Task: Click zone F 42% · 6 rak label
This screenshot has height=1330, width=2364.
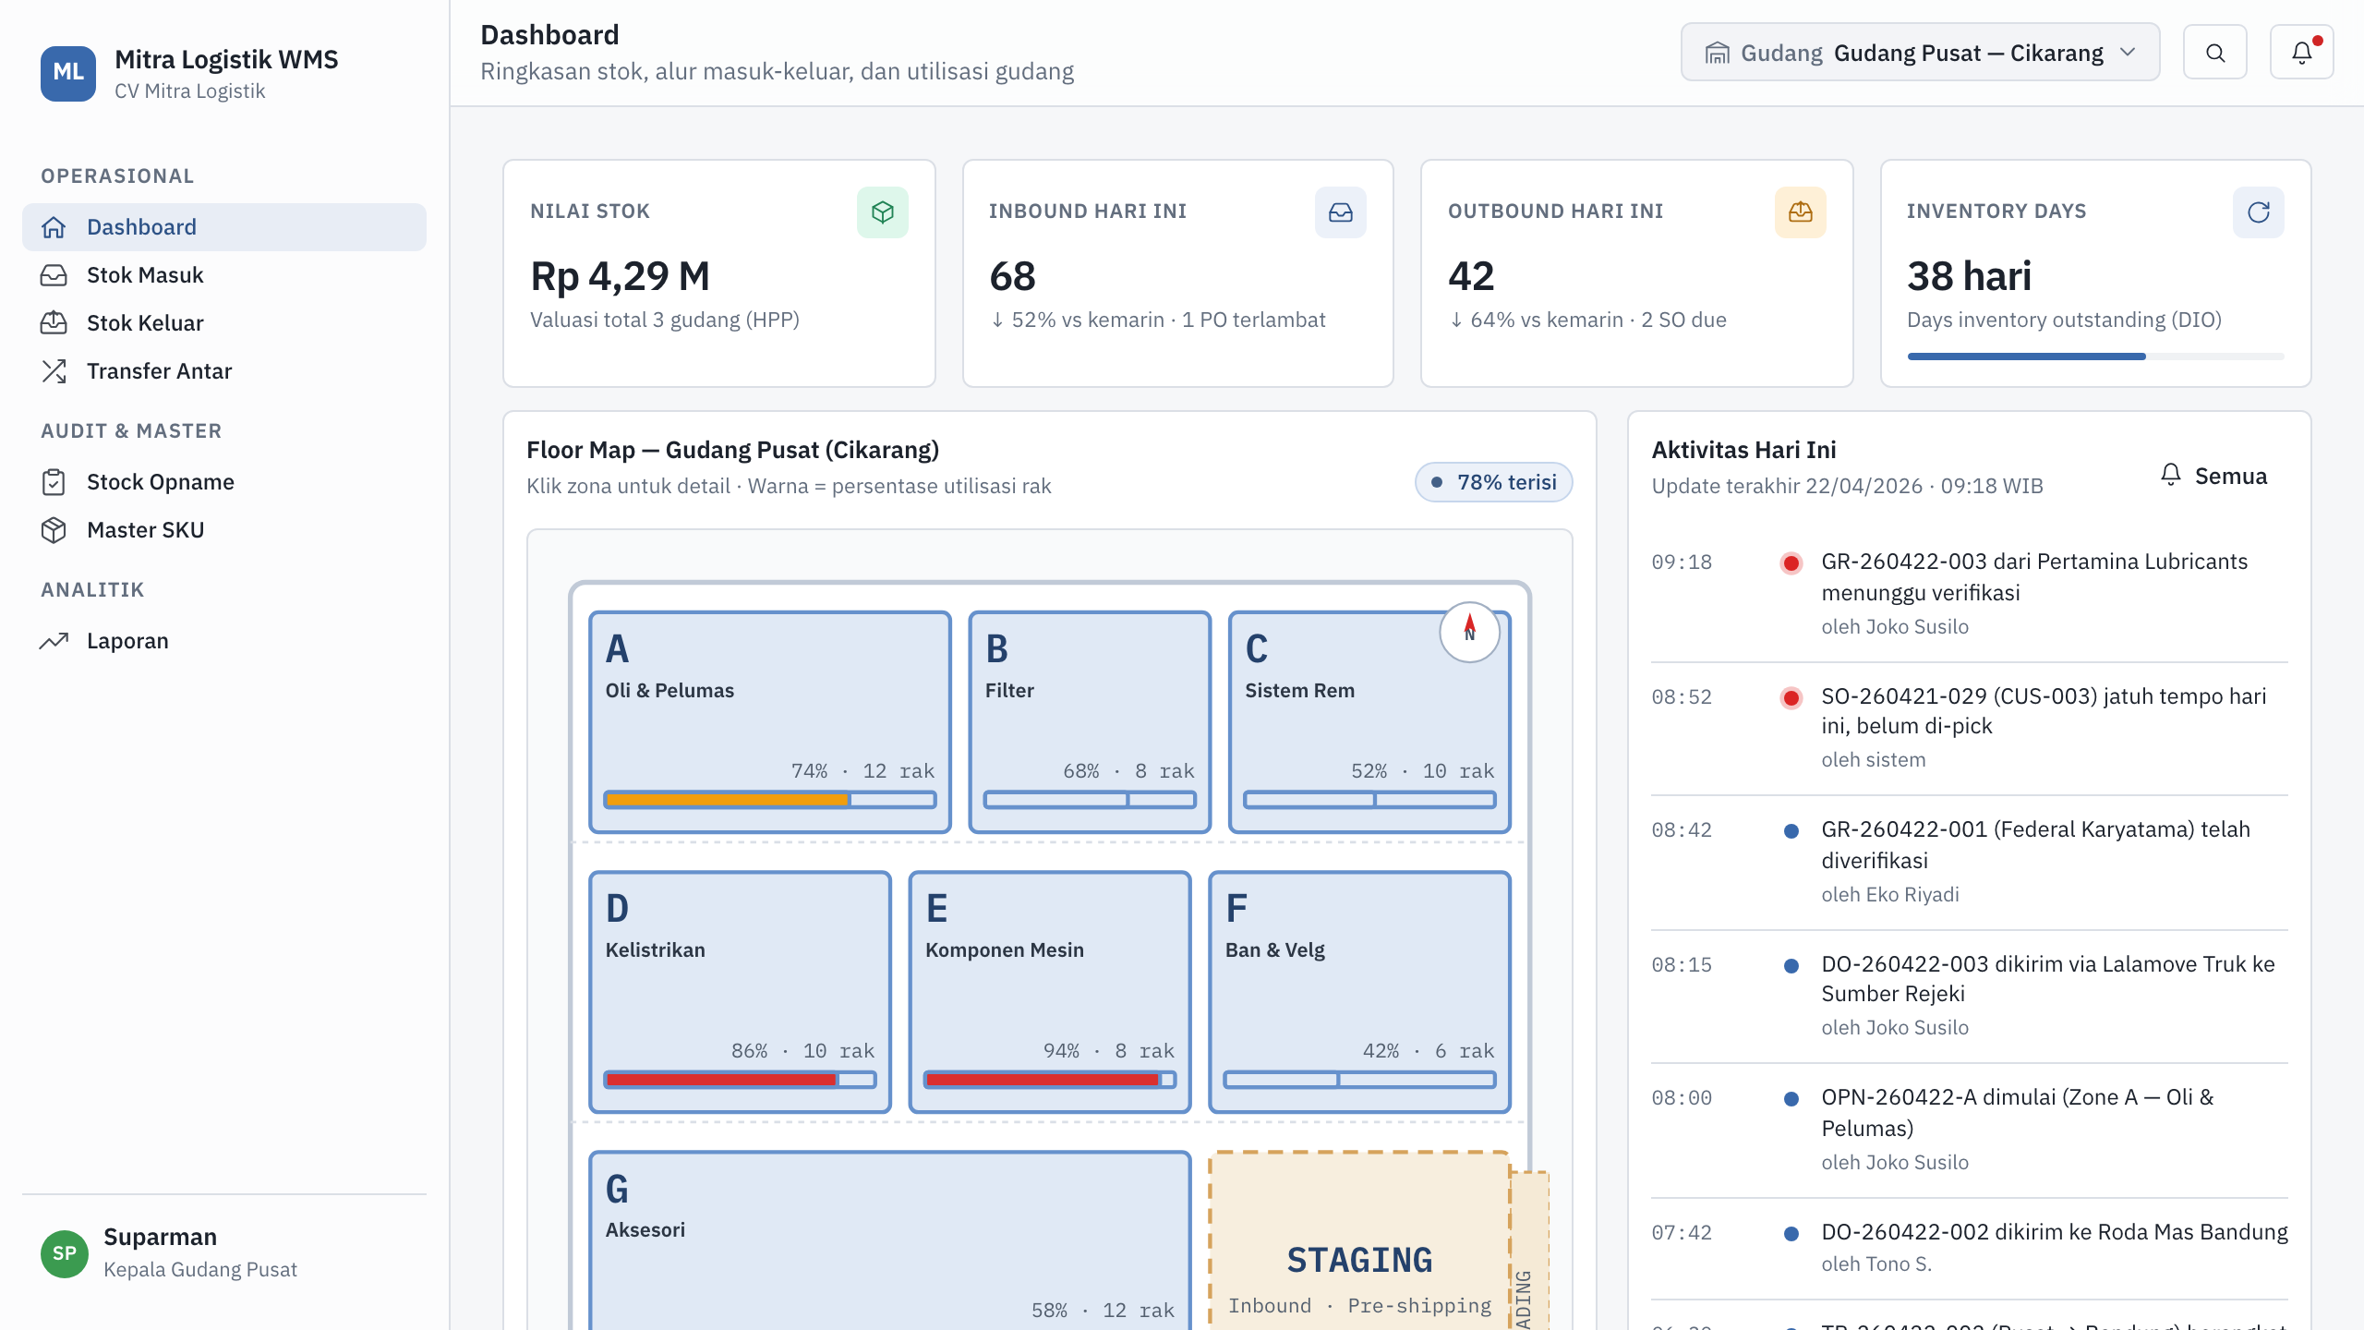Action: (x=1428, y=1051)
